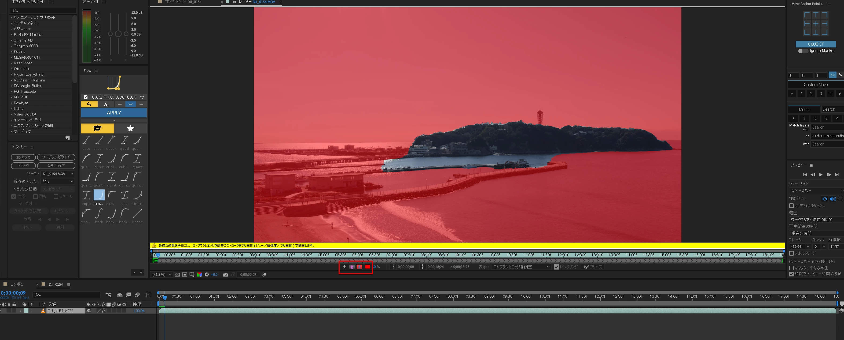Toggle the レンダリング checkbox
Viewport: 844px width, 340px height.
point(556,267)
